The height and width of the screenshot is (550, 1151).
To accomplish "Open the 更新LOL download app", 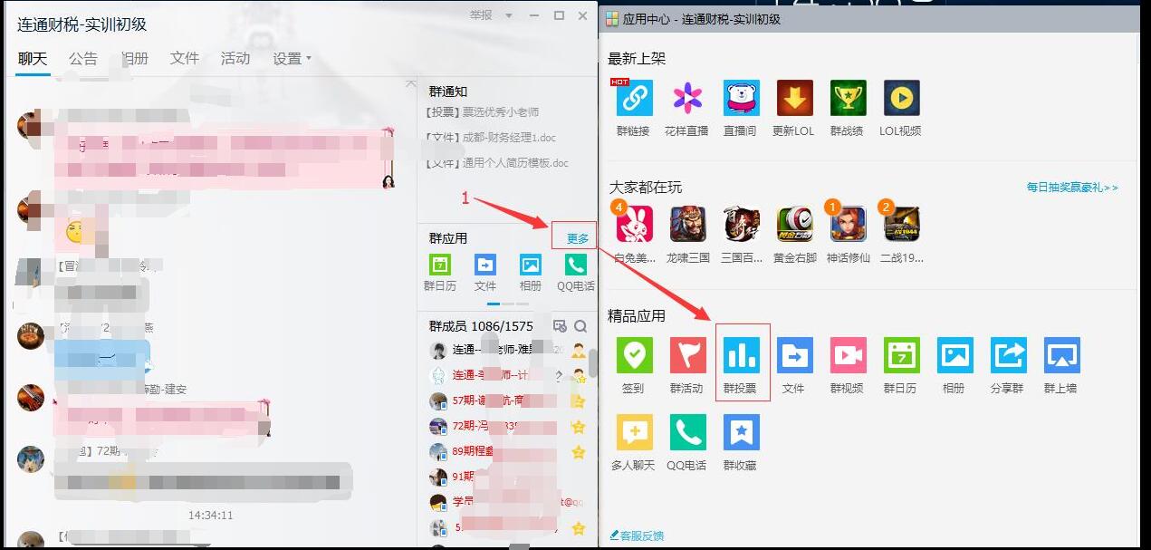I will coord(794,98).
